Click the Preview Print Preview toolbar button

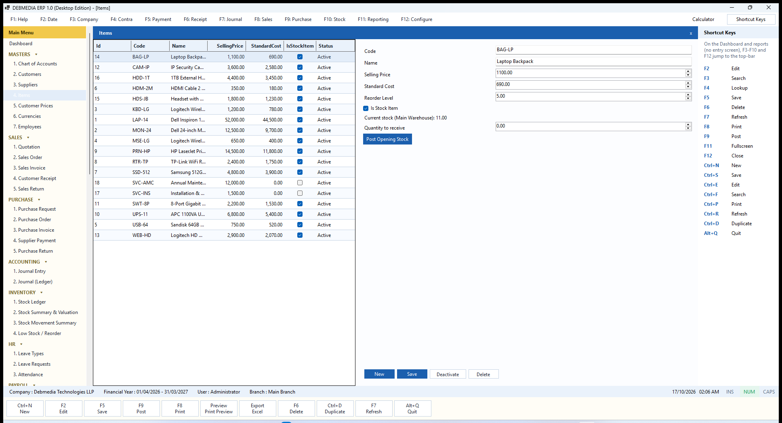point(219,408)
